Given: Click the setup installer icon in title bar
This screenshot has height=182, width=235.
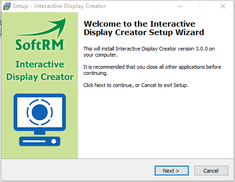Looking at the screenshot, I should [x=7, y=6].
